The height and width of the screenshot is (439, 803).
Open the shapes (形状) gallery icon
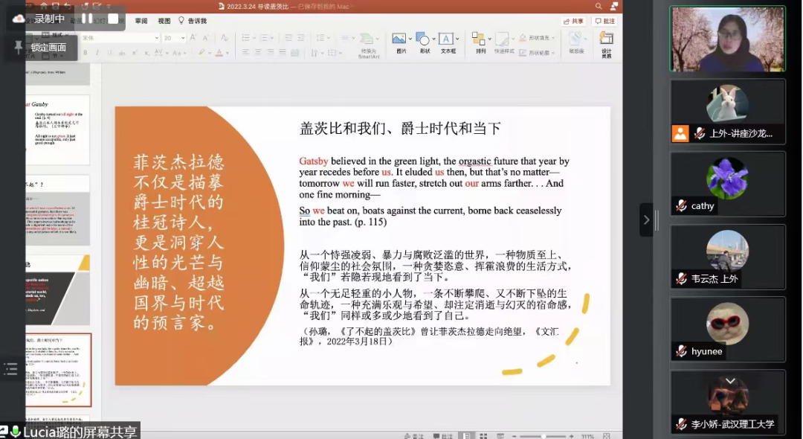[x=424, y=40]
